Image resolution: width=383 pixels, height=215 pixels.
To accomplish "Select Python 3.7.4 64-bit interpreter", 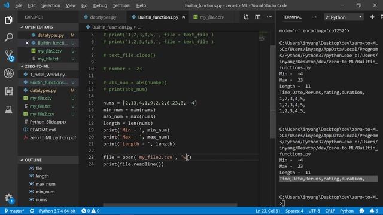I will point(57,211).
